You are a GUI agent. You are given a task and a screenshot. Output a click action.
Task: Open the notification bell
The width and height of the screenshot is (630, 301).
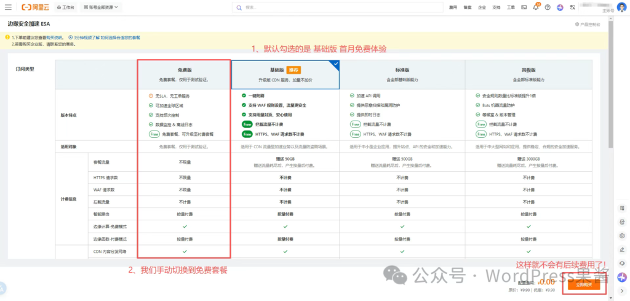536,7
